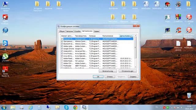Uncheck the Программно... Atheros startup item
This screenshot has height=110, width=196.
point(62,42)
